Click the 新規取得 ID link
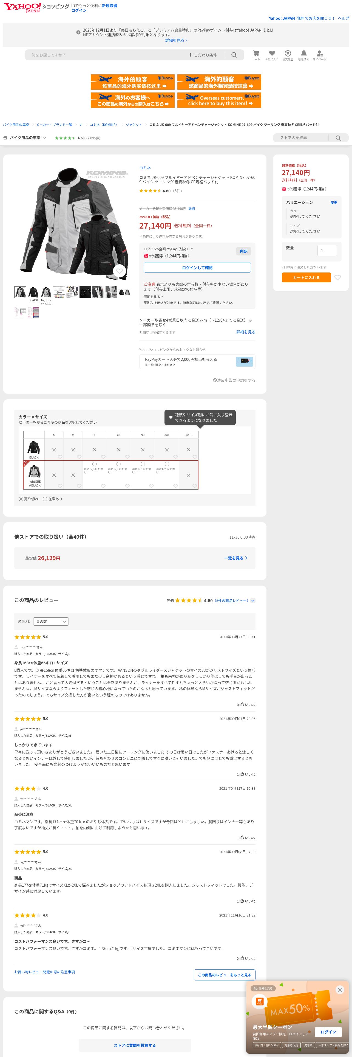This screenshot has height=1057, width=352. coord(109,6)
